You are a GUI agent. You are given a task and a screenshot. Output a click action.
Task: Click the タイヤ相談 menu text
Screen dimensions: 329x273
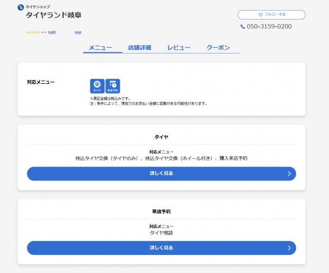pos(161,233)
